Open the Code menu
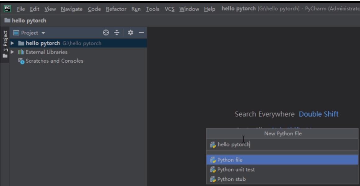This screenshot has width=360, height=186. pyautogui.click(x=94, y=9)
